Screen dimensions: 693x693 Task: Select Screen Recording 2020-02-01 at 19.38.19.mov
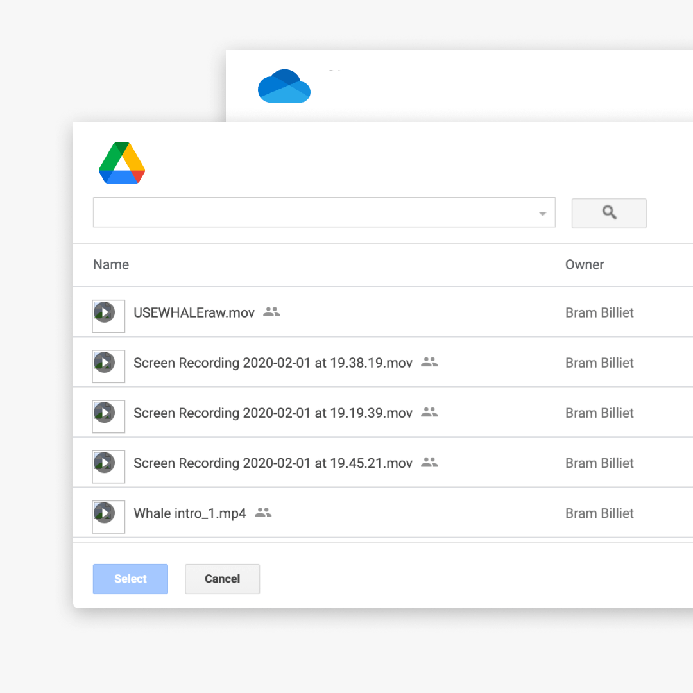tap(273, 363)
